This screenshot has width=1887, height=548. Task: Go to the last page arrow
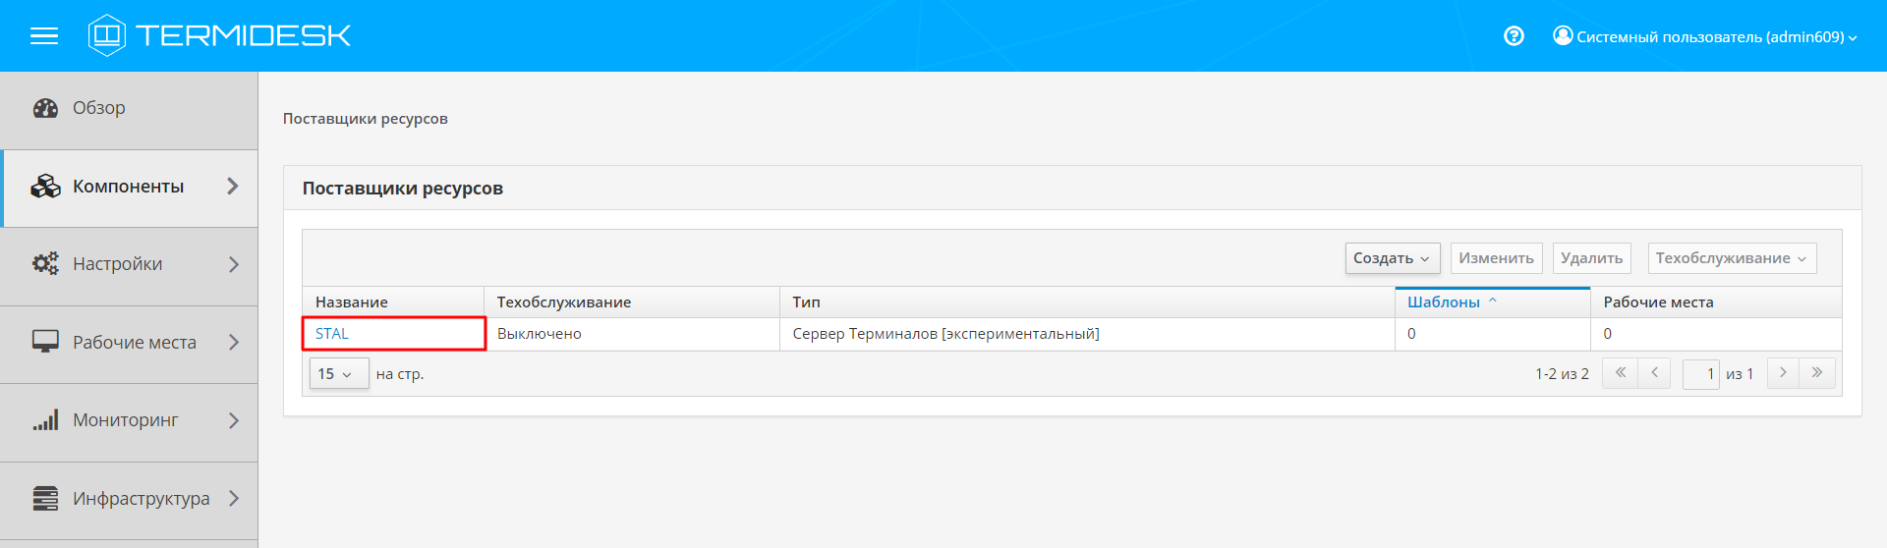pos(1817,373)
